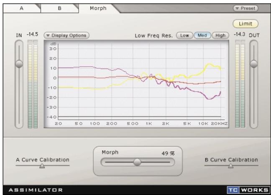The height and width of the screenshot is (195, 271).
Task: Click the TC Works logo
Action: [x=248, y=190]
